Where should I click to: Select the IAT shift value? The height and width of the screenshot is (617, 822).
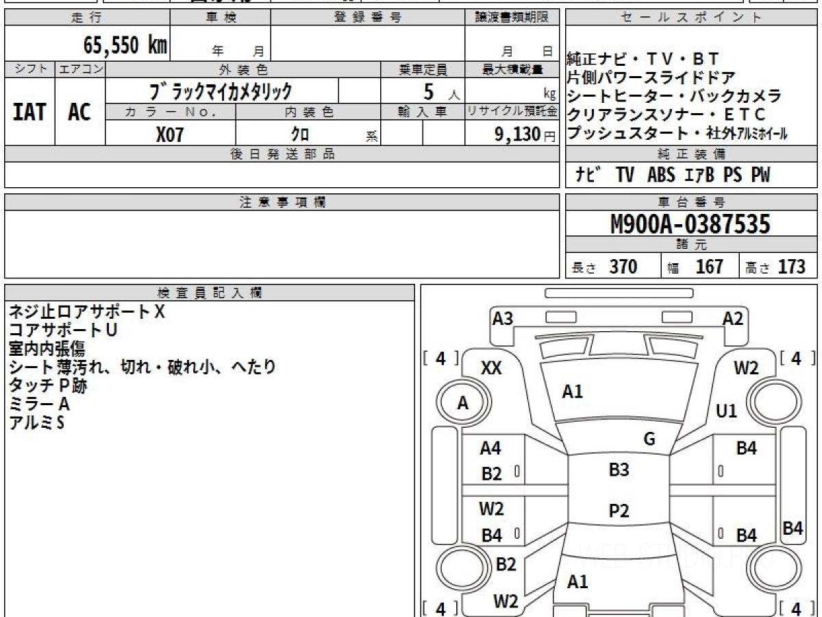(x=29, y=112)
